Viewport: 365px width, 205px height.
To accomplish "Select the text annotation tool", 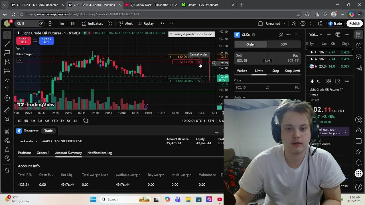I will click(x=7, y=89).
